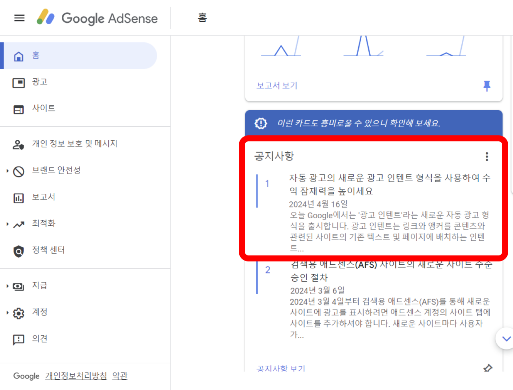Pin the 공지사항 card with outlined pin
Viewport: 513px width, 390px height.
pyautogui.click(x=488, y=368)
